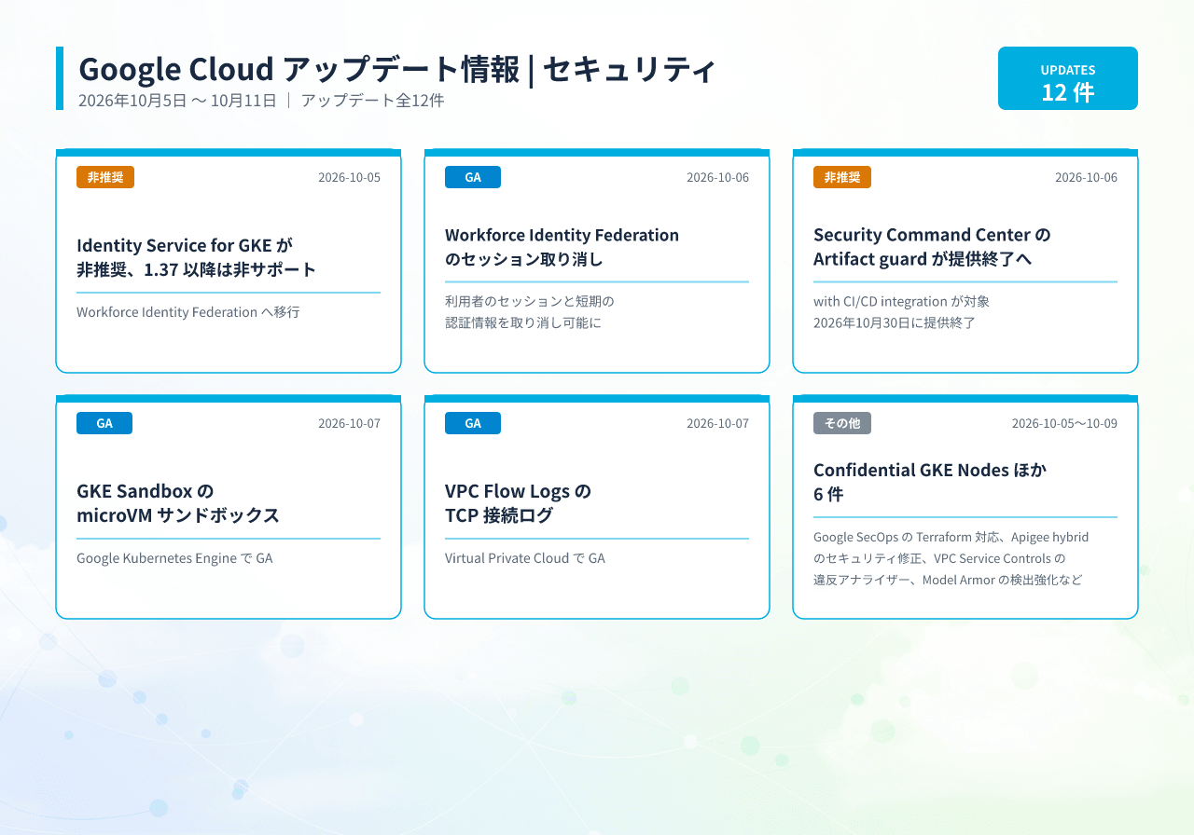Click text Google Kubernetes Engine で GA
Screen dimensions: 1194x835
tap(174, 558)
